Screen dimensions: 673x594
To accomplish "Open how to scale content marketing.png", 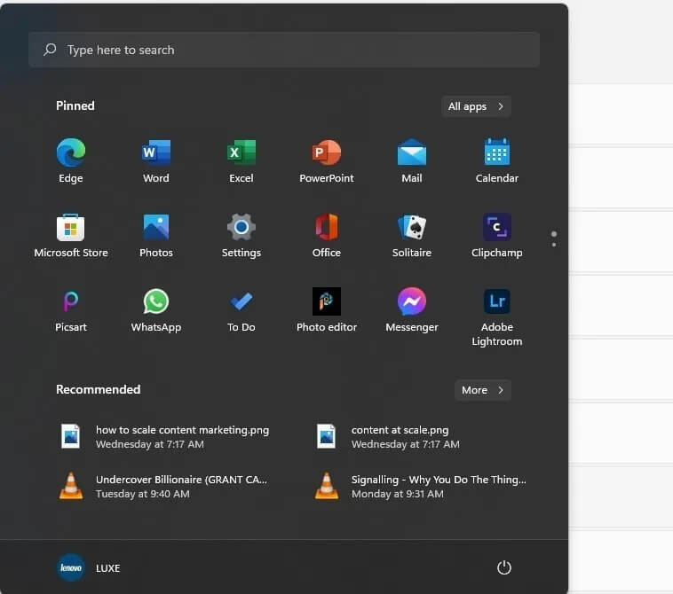I will (167, 437).
